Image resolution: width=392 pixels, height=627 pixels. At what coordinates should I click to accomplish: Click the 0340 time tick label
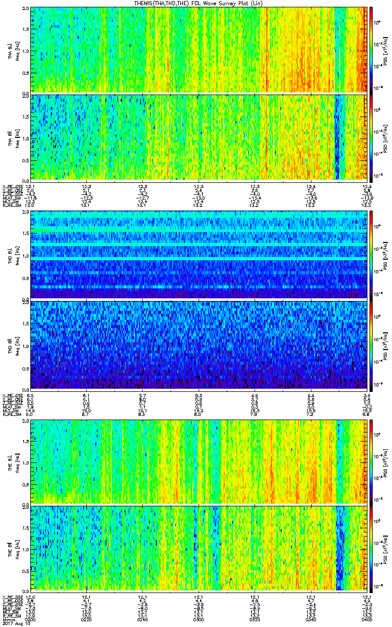pyautogui.click(x=311, y=619)
